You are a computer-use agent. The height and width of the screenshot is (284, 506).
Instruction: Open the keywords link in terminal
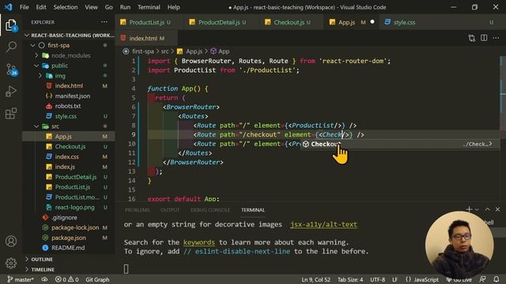[x=198, y=242]
